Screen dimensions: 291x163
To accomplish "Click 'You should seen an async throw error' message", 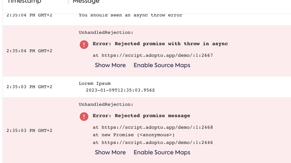I will click(x=130, y=15).
